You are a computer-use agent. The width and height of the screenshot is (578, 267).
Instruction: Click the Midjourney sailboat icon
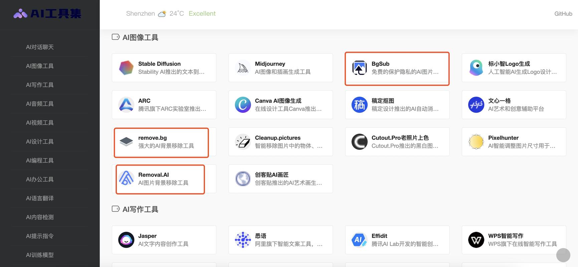coord(243,68)
